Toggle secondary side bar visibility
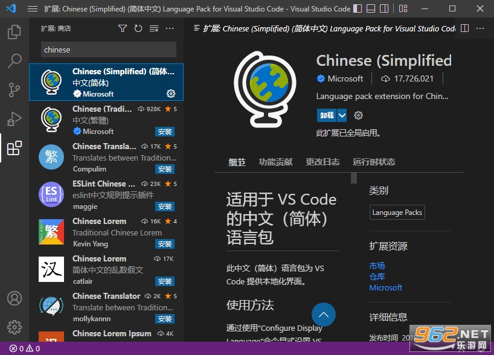Viewport: 494px width, 355px height. 384,8
